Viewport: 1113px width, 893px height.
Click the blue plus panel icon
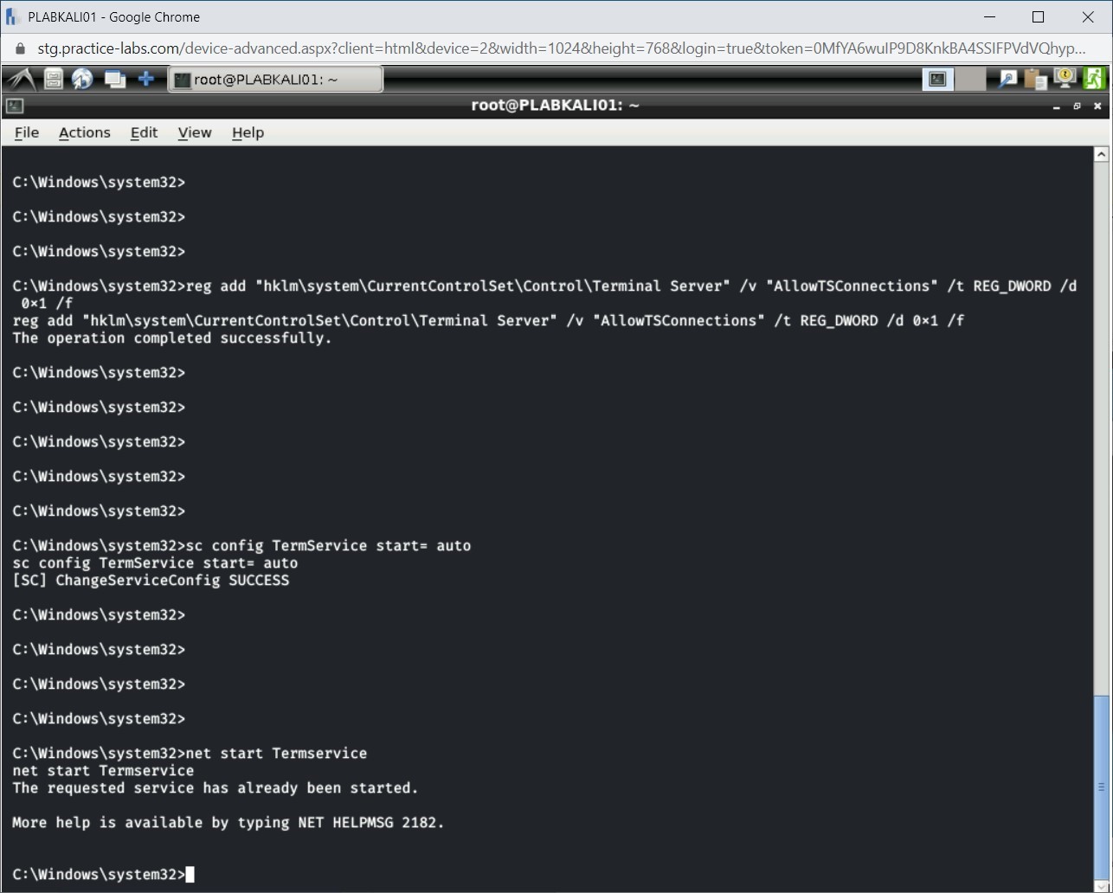click(x=146, y=80)
